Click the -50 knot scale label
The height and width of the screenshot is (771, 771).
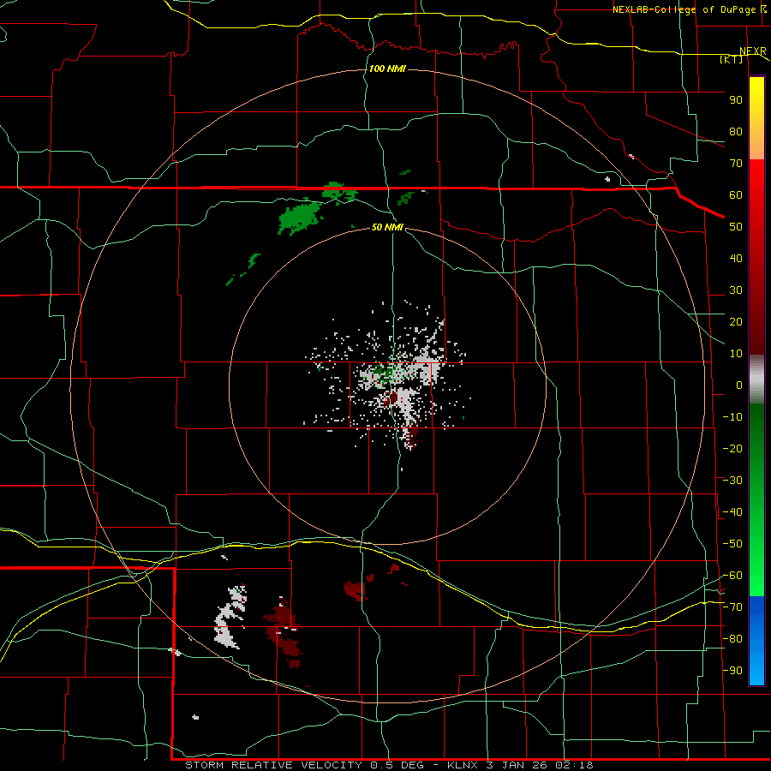(732, 544)
